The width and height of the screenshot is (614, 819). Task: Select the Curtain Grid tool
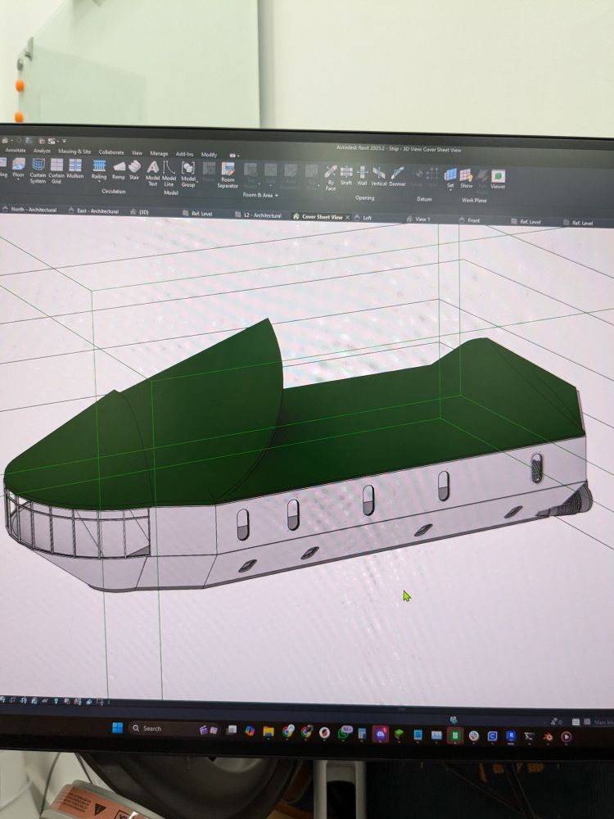click(x=56, y=171)
